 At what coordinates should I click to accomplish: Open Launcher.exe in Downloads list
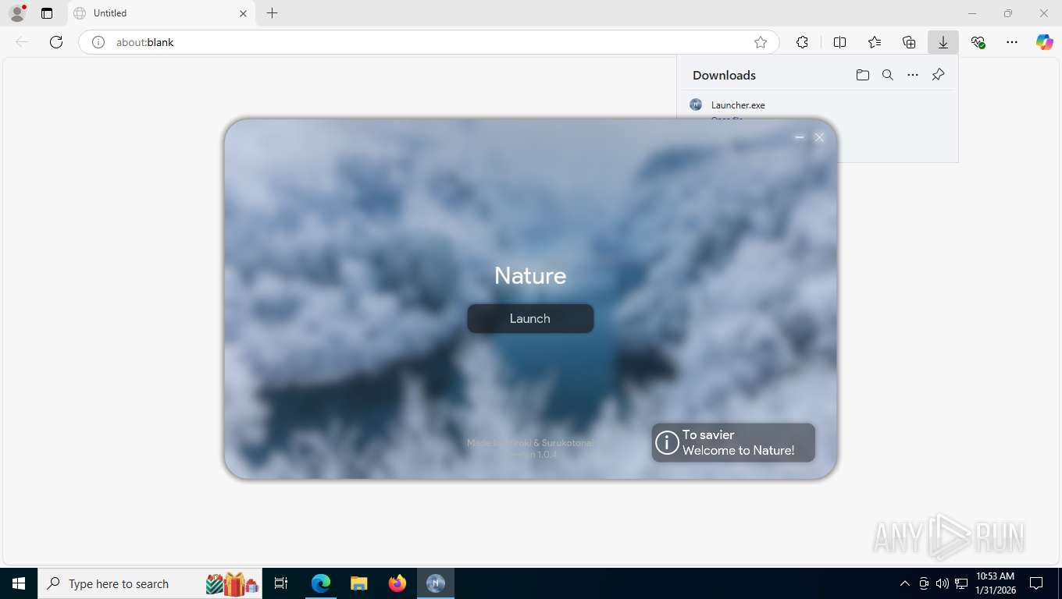[738, 105]
